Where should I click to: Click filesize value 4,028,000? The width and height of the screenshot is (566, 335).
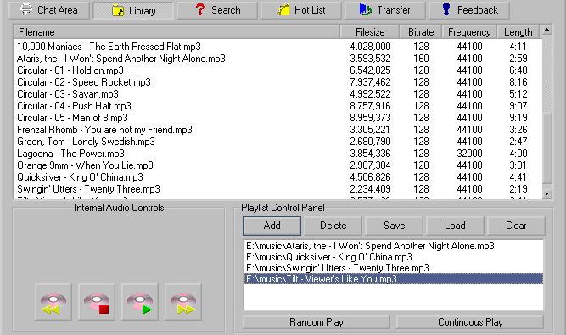pyautogui.click(x=370, y=47)
